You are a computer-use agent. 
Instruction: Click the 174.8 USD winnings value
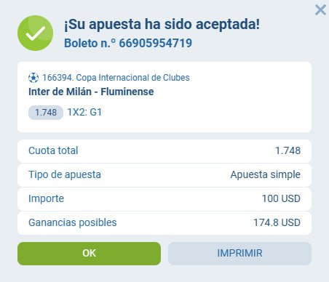pos(277,222)
